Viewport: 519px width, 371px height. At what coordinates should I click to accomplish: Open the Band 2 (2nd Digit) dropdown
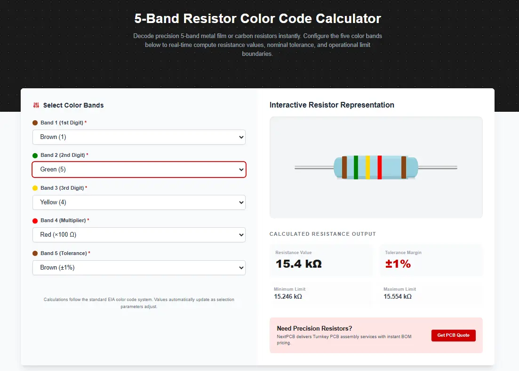[139, 170]
